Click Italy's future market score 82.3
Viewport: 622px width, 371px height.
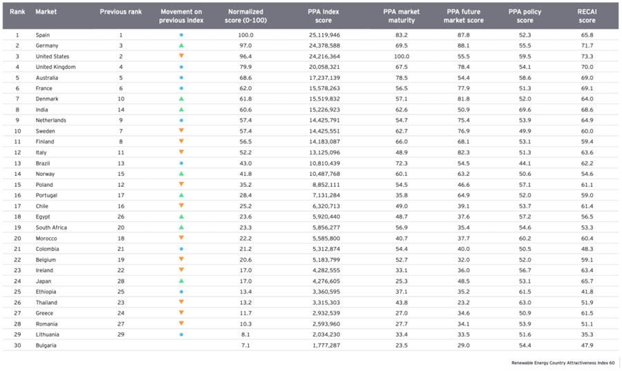coord(463,152)
